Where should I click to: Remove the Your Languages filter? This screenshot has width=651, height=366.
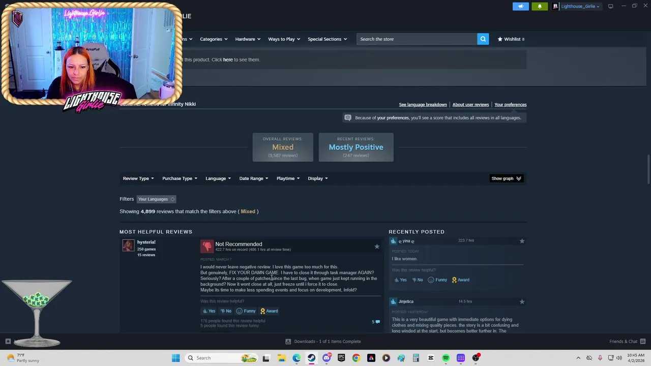(172, 199)
